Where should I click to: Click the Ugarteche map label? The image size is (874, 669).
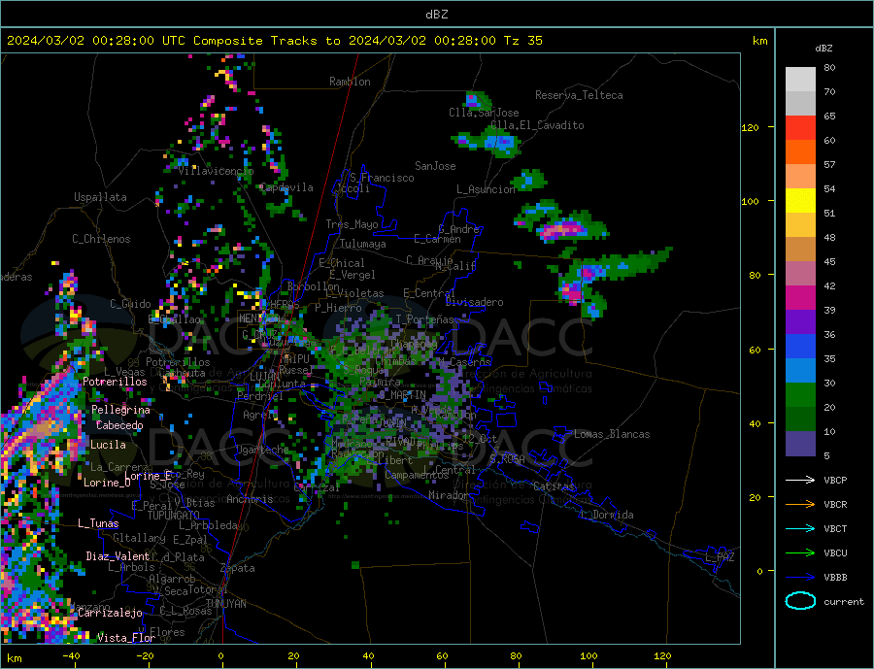pos(262,450)
